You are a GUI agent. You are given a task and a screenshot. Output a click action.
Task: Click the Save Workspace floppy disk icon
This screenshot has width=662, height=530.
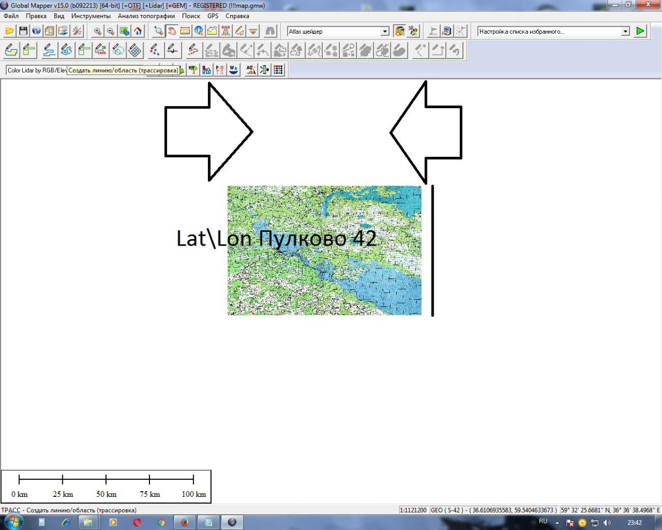tap(23, 31)
